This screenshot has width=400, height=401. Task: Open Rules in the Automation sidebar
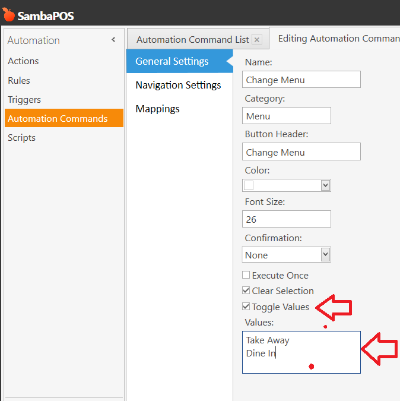19,80
